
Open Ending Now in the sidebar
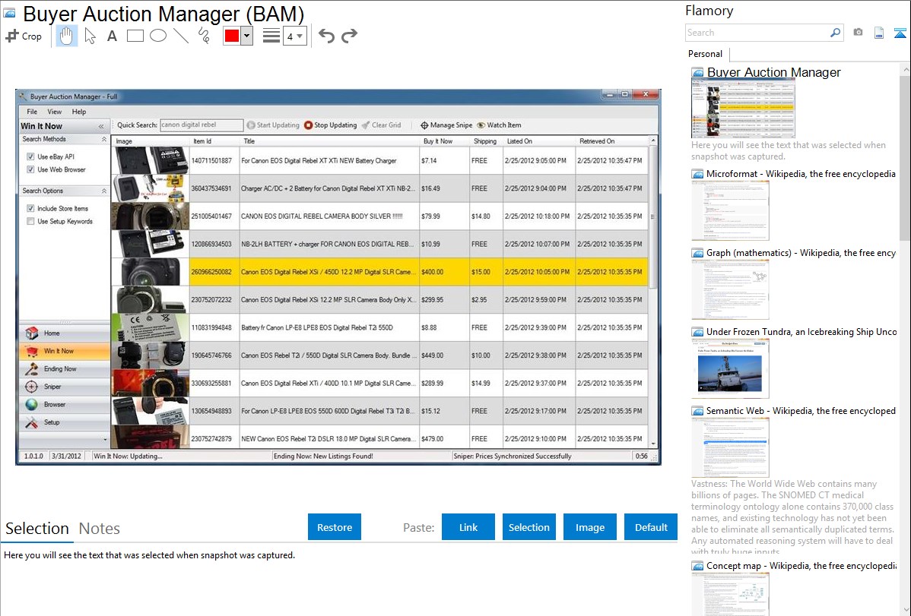tap(65, 368)
